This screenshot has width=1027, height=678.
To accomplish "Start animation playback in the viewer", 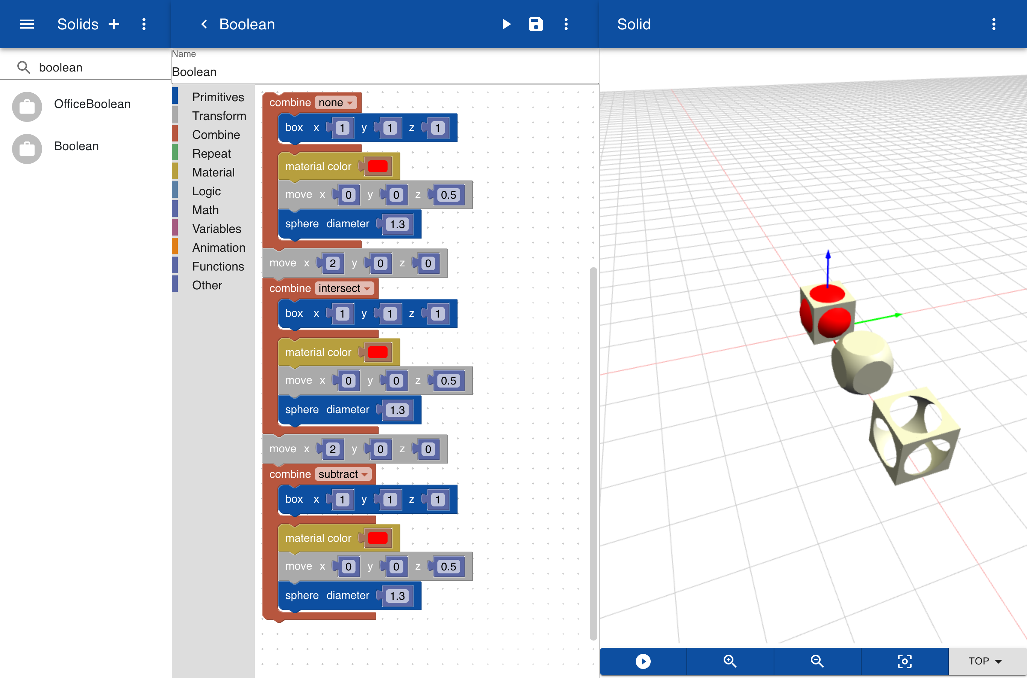I will [x=642, y=661].
